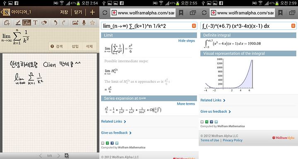Open Give us feedback in the right browser
Image resolution: width=298 pixels, height=159 pixels.
216,111
